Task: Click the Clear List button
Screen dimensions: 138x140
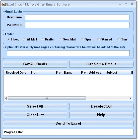Action: point(35,115)
